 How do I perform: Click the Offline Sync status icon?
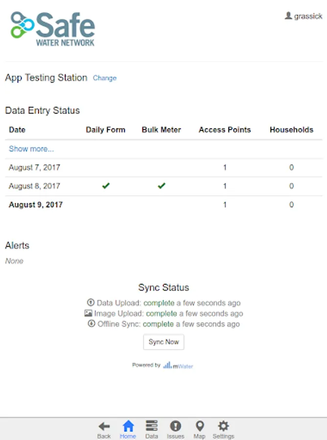[91, 324]
